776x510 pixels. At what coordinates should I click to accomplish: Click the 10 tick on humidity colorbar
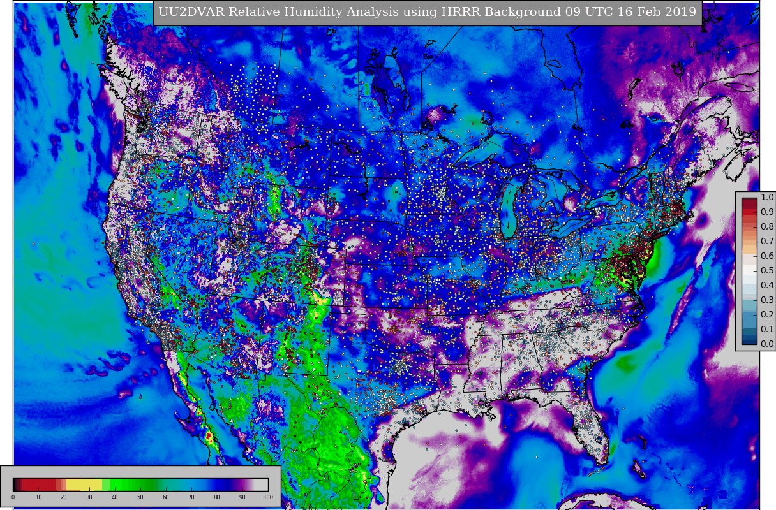point(38,497)
